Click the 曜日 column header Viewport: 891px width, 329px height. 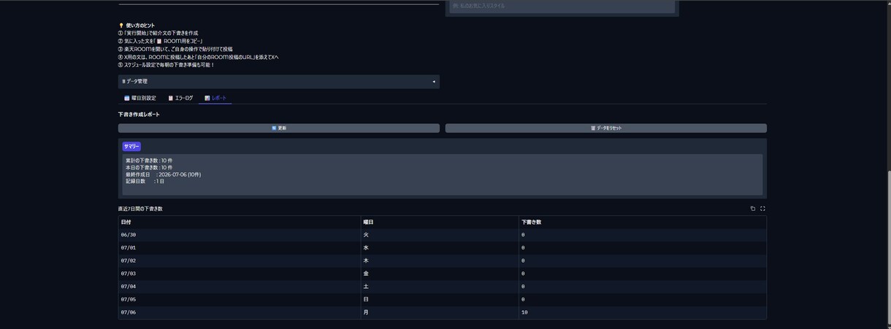click(x=440, y=222)
